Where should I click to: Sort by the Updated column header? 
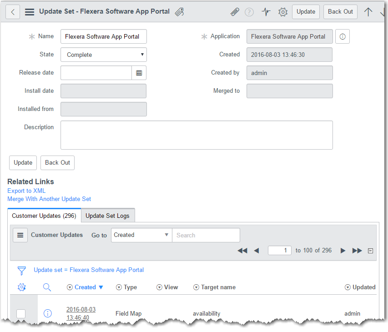click(x=364, y=287)
